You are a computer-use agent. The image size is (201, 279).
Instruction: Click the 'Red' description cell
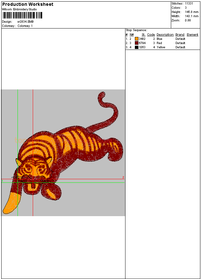coord(159,43)
